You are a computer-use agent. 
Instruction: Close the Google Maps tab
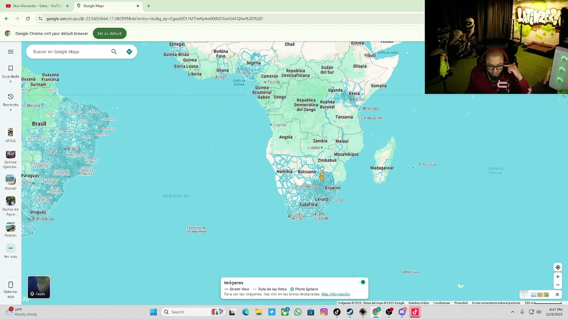pyautogui.click(x=138, y=6)
